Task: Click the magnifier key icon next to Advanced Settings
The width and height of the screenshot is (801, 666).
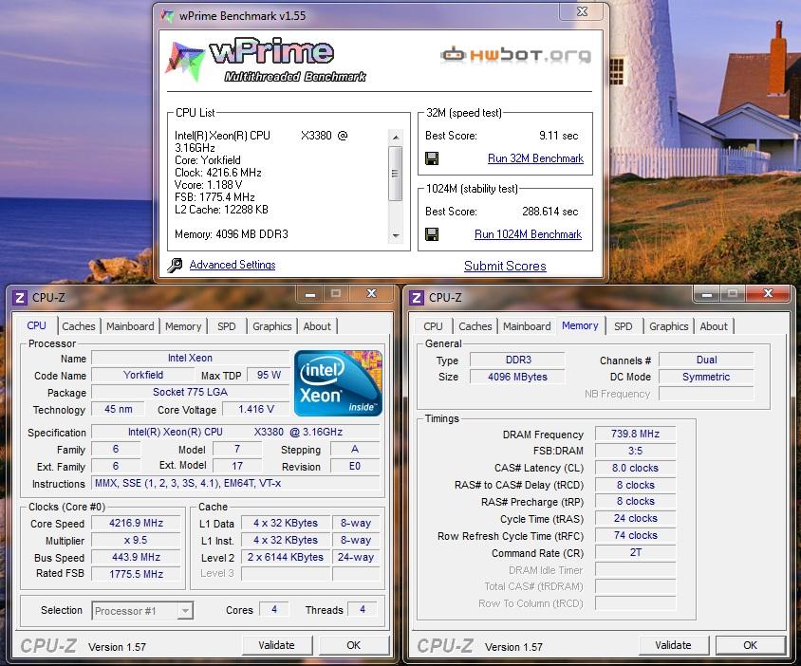Action: pos(175,265)
